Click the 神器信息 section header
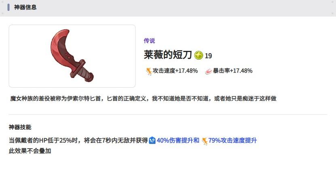This screenshot has width=336, height=172. (x=25, y=7)
